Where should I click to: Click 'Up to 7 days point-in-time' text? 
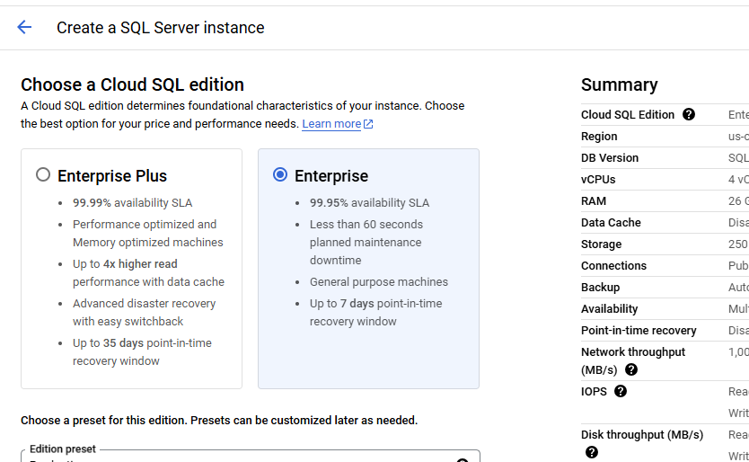[376, 303]
